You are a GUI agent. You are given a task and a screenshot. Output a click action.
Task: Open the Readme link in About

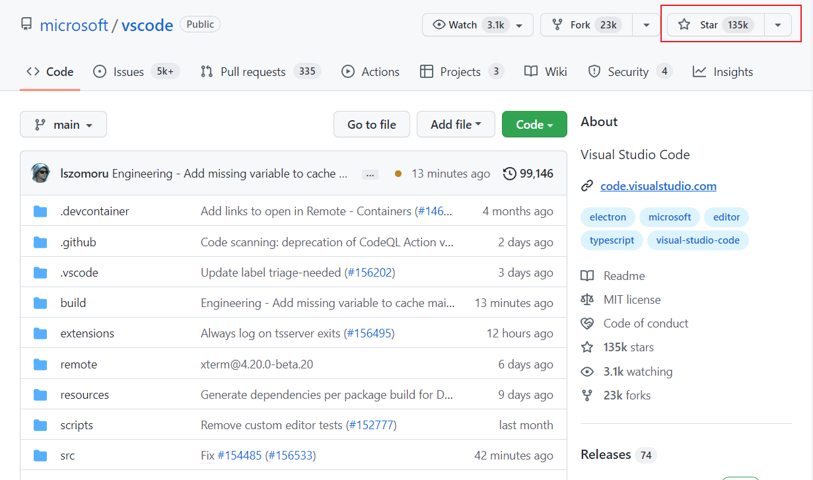point(613,276)
